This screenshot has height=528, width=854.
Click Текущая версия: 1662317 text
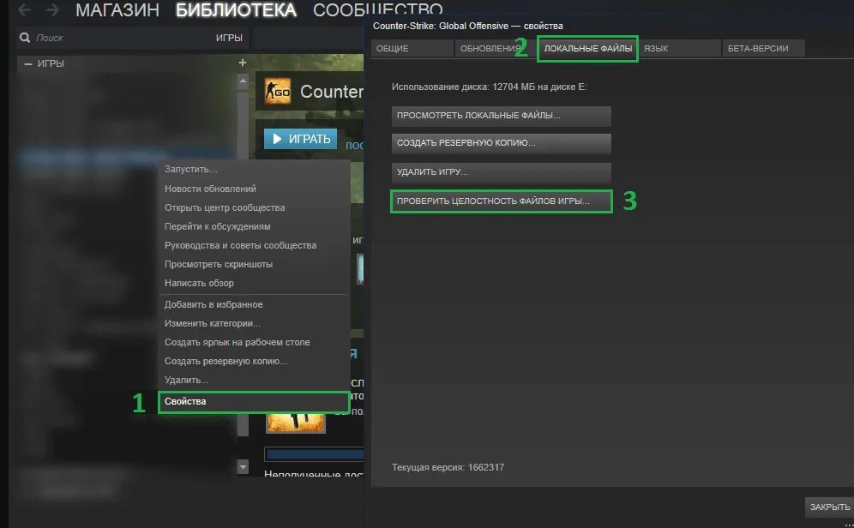coord(448,468)
